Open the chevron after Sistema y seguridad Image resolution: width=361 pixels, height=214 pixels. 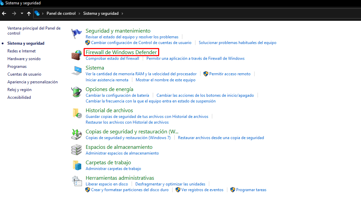click(x=123, y=13)
